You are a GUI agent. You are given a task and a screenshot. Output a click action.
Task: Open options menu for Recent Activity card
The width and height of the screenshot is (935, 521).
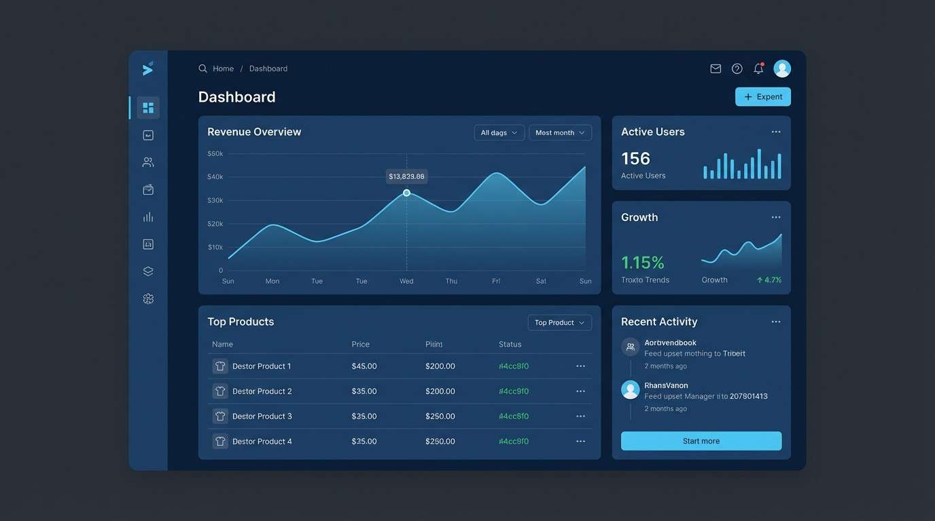(x=775, y=321)
